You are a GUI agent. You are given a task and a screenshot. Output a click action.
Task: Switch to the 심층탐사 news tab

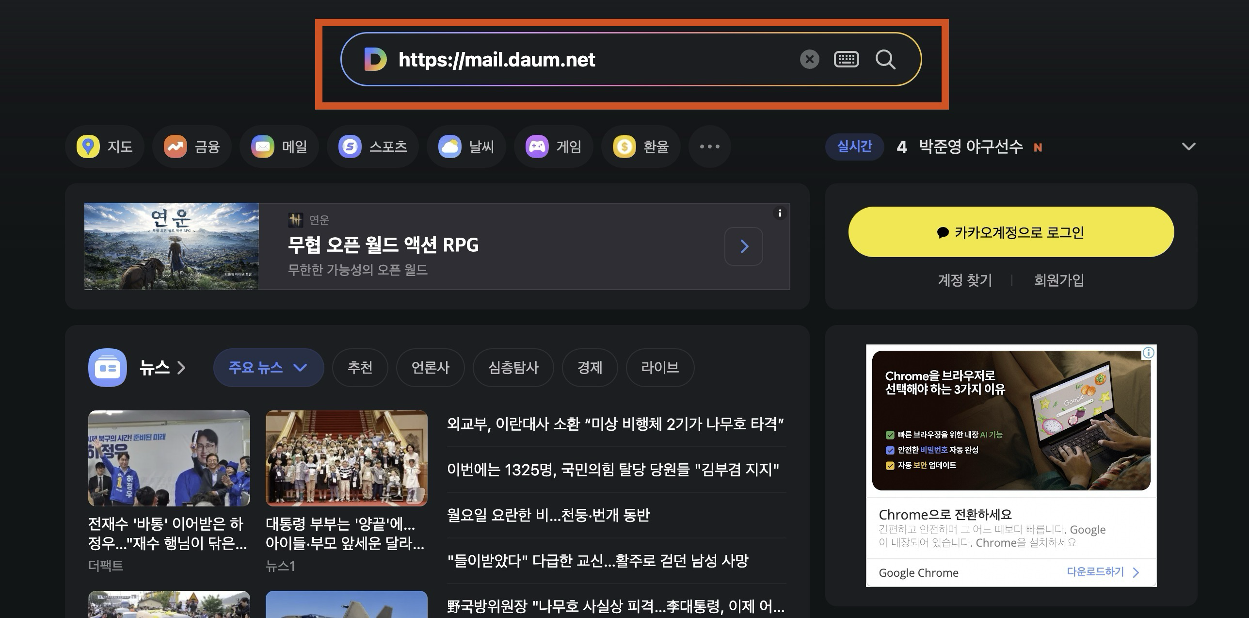click(x=513, y=368)
